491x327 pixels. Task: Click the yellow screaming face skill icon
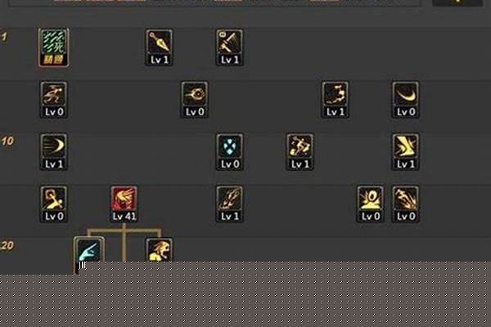tap(159, 250)
